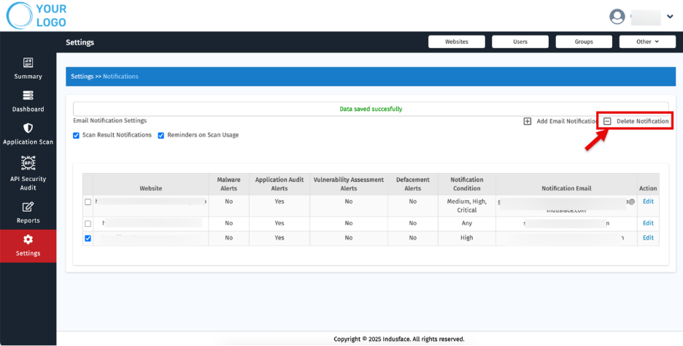Click Notifications in the breadcrumb

(120, 76)
